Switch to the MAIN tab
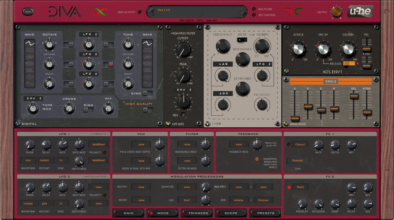 128,213
